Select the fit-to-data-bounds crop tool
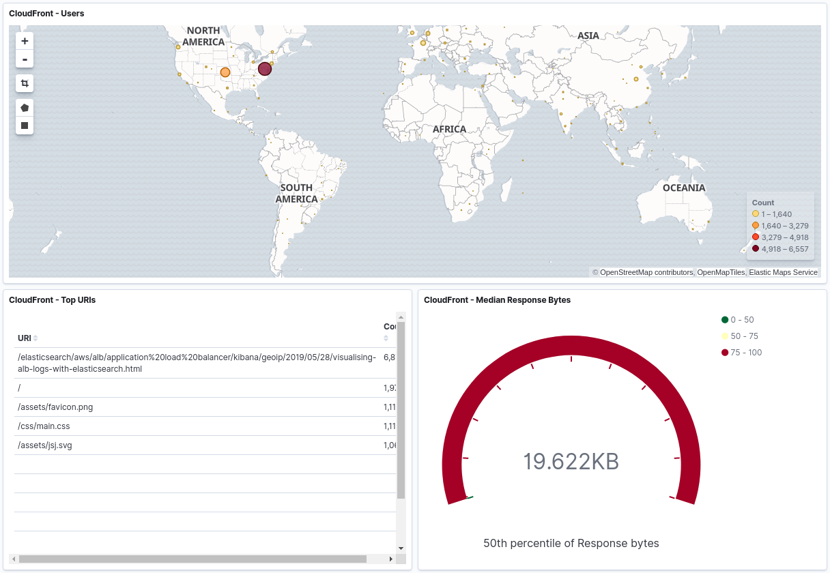 point(25,83)
